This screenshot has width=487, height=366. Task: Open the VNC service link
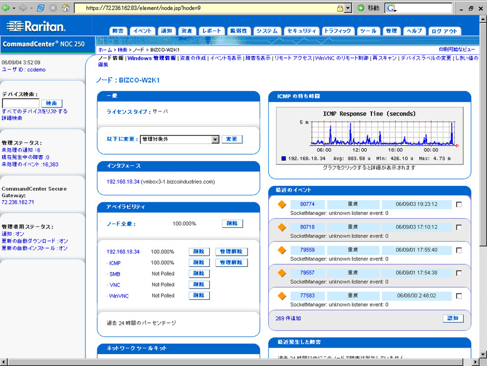[114, 285]
